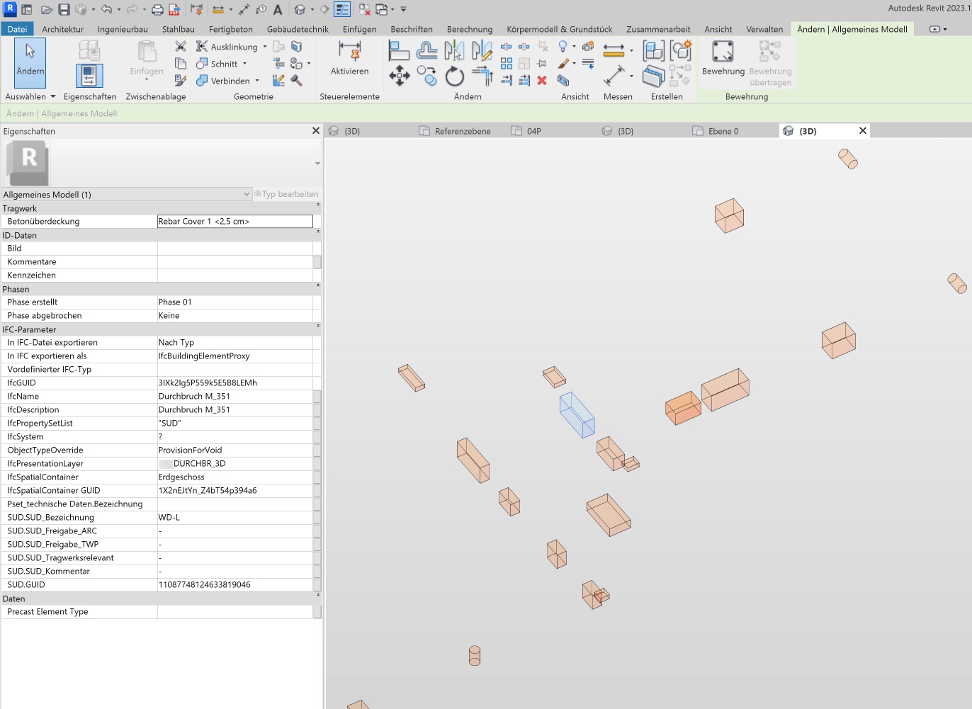Screen dimensions: 972x709
Task: Click the Split Element tool
Action: (507, 47)
